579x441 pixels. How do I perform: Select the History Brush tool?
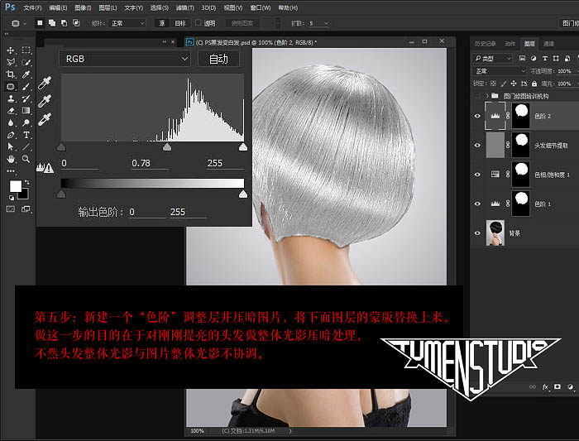pos(26,98)
